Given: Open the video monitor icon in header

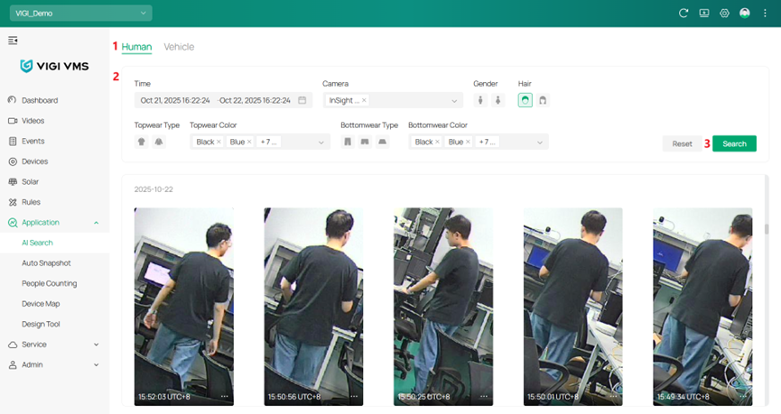Looking at the screenshot, I should 704,14.
